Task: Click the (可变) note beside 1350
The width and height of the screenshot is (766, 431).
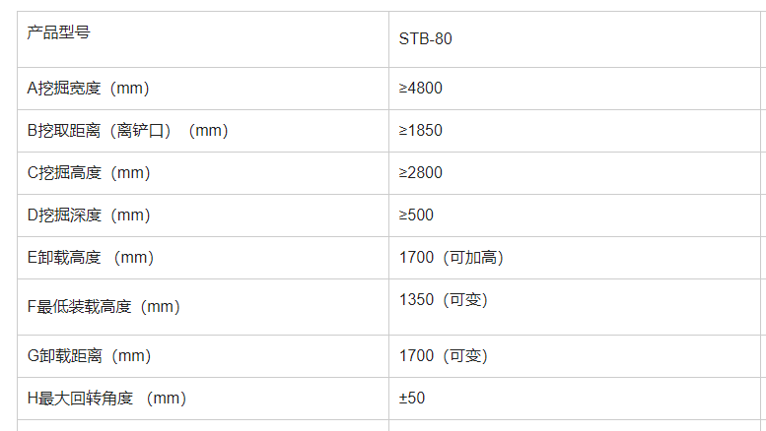Action: (463, 299)
